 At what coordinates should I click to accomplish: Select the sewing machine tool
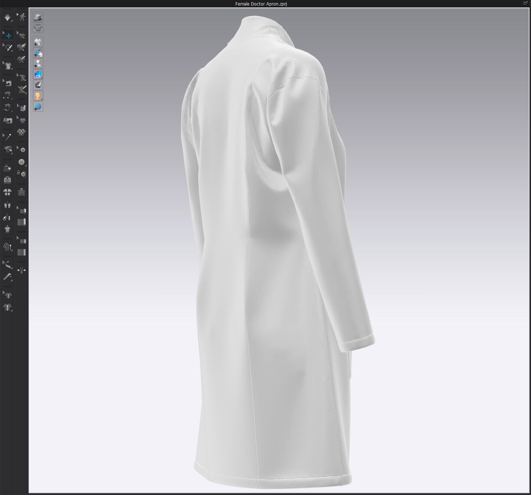pyautogui.click(x=7, y=82)
